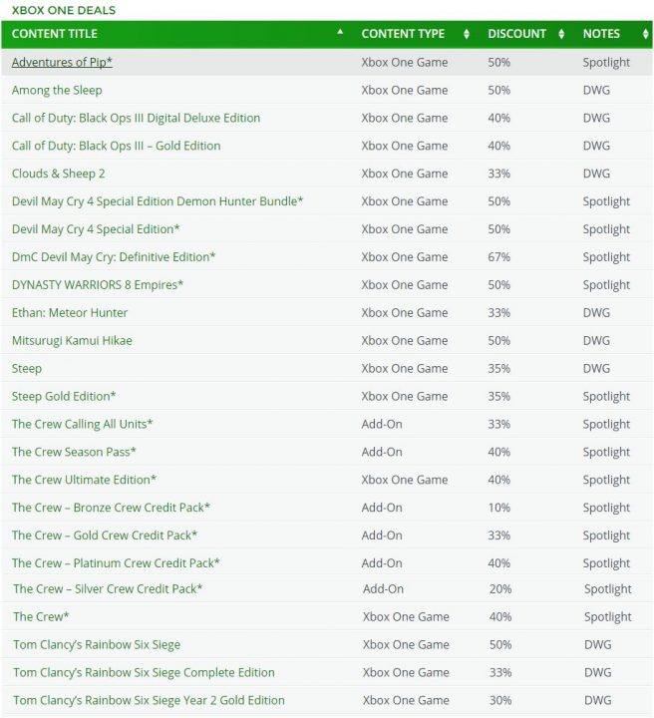This screenshot has width=654, height=718.
Task: Open Call of Duty: Black Ops III Gold Edition
Action: click(116, 146)
